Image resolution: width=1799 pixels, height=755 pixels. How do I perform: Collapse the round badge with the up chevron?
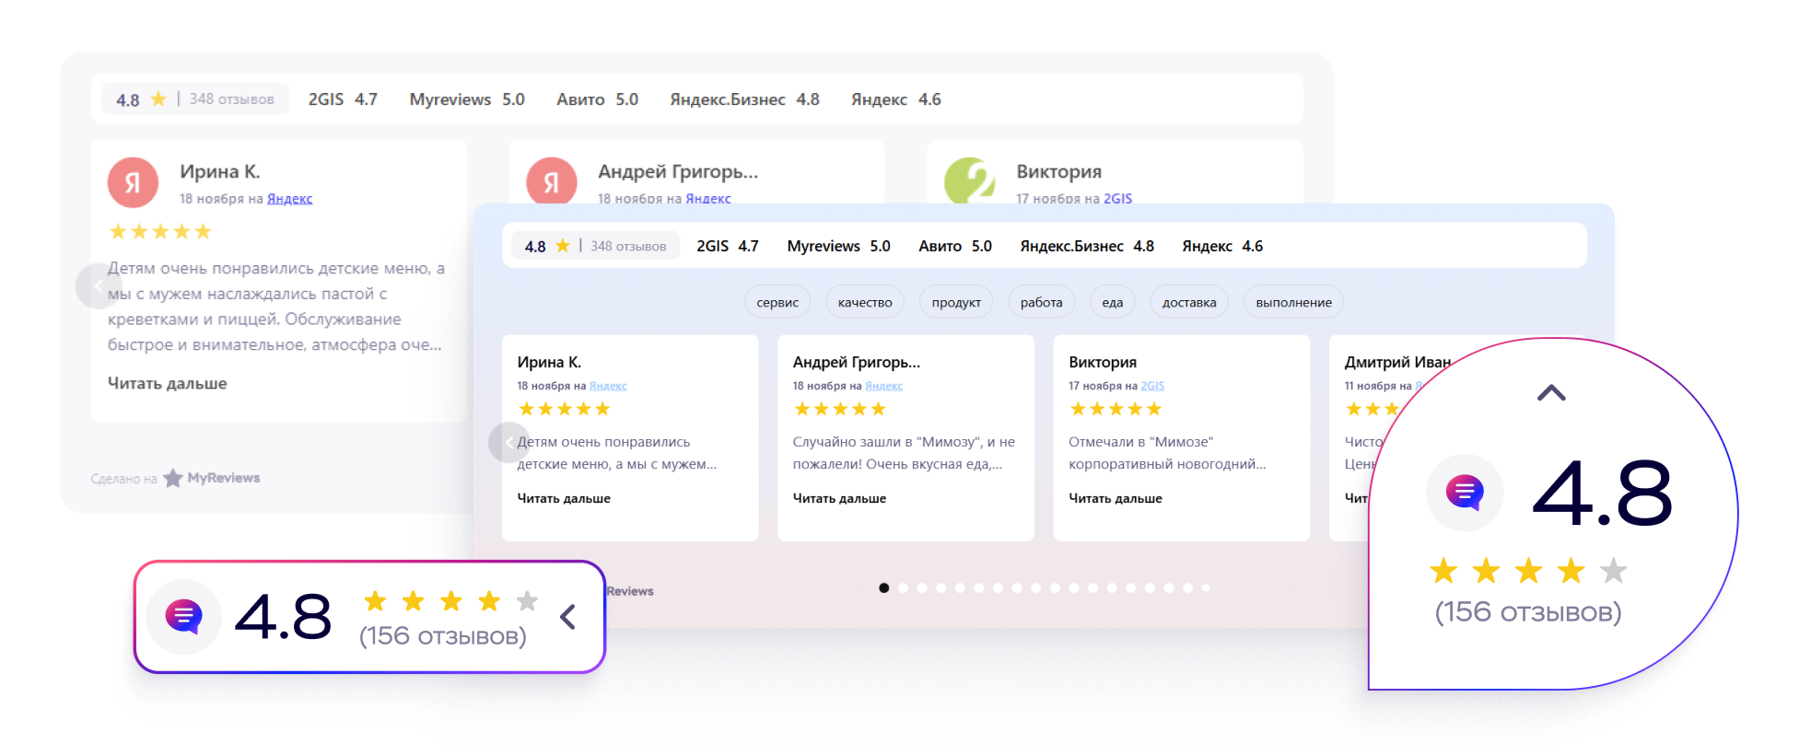[x=1551, y=393]
